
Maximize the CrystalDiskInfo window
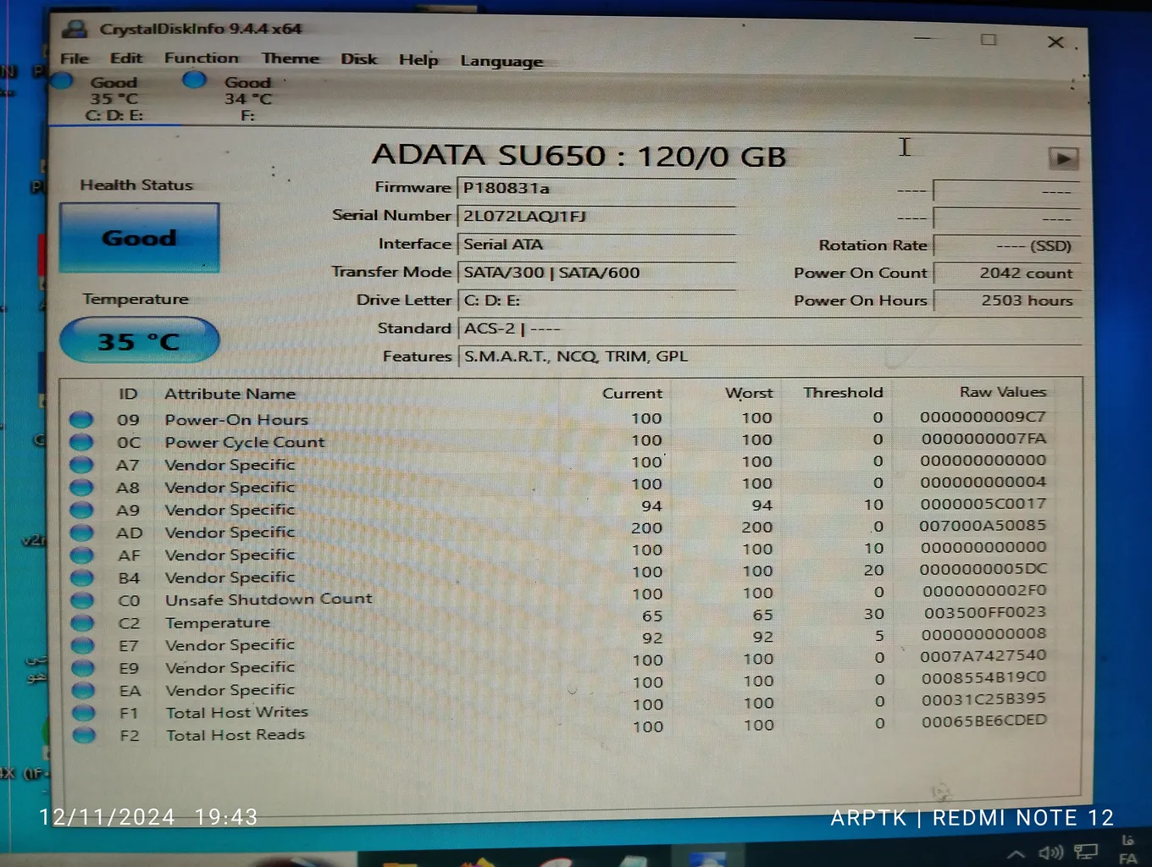[x=989, y=40]
